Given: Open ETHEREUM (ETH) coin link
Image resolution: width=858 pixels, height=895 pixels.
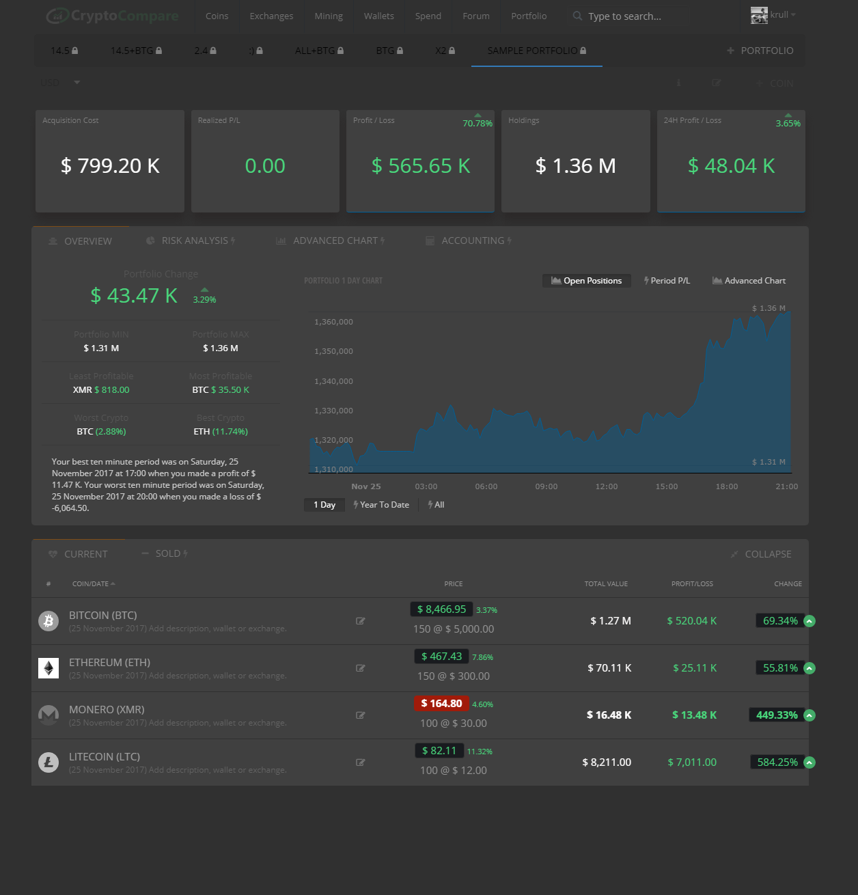Looking at the screenshot, I should tap(110, 663).
